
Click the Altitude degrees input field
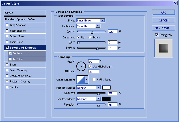tap(94, 72)
